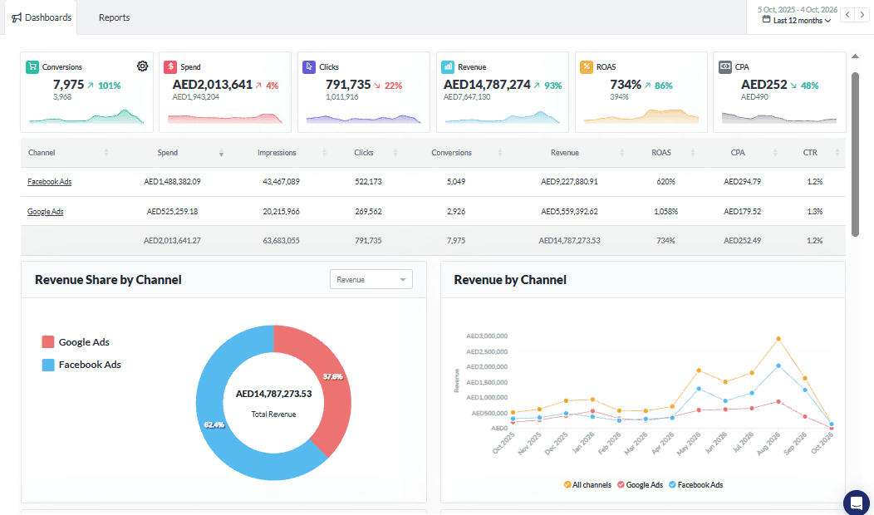Viewport: 874px width, 515px height.
Task: Click the ROAS percent icon
Action: pyautogui.click(x=587, y=67)
